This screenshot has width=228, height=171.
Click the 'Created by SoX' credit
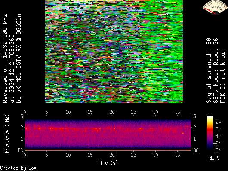pyautogui.click(x=18, y=168)
